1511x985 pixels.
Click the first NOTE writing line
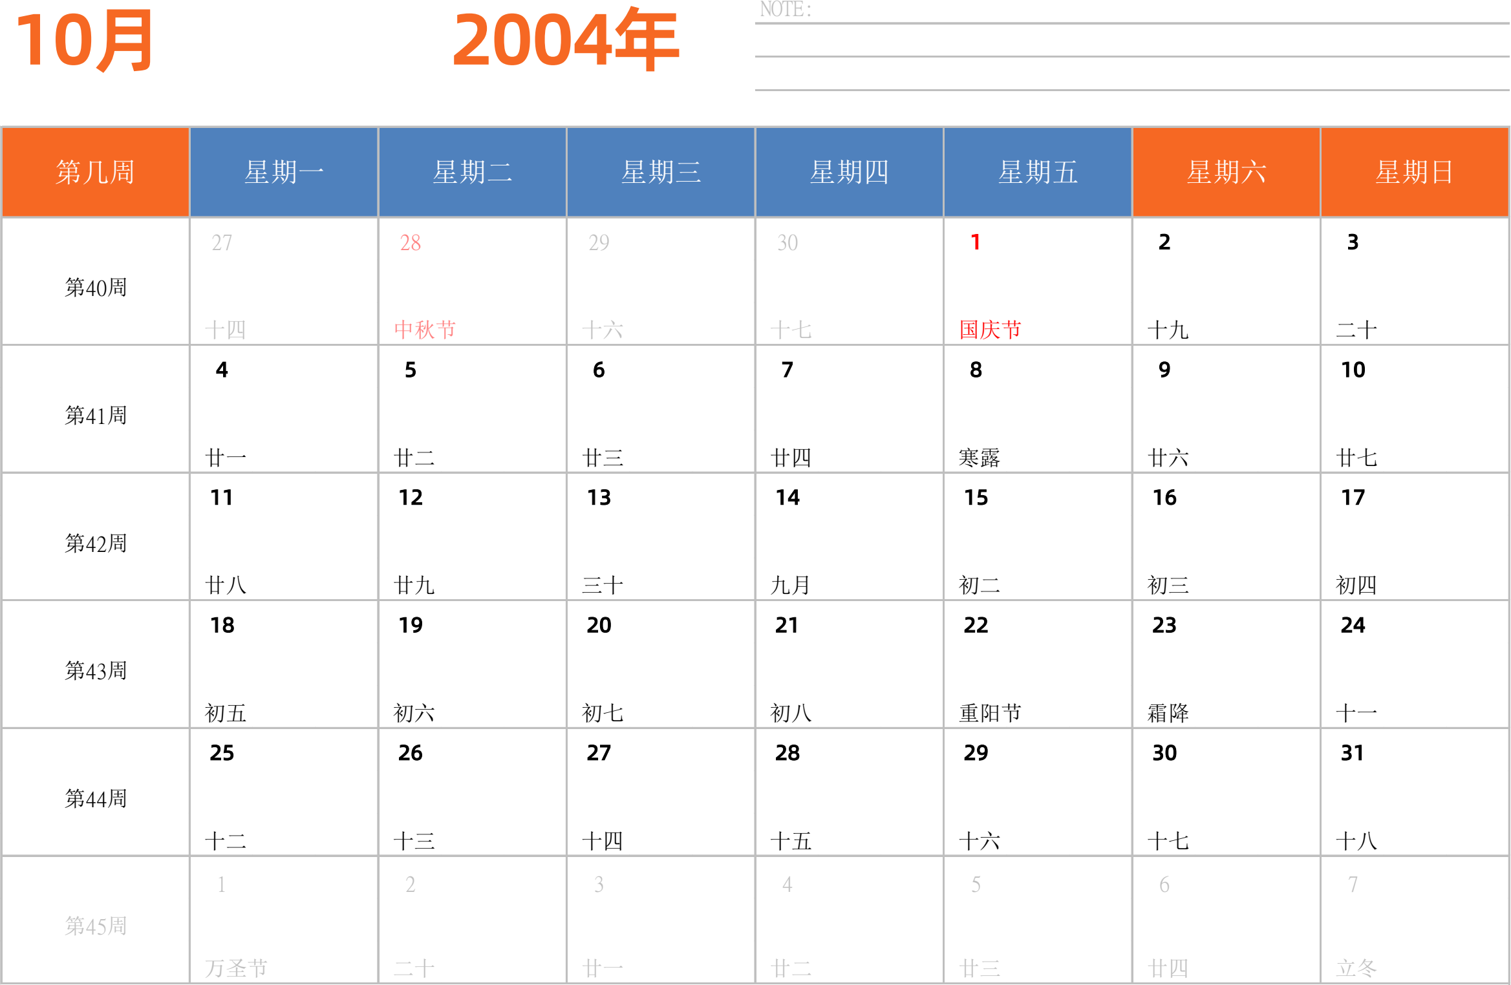click(x=1132, y=23)
